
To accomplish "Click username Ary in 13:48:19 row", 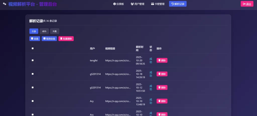I will click(92, 101).
